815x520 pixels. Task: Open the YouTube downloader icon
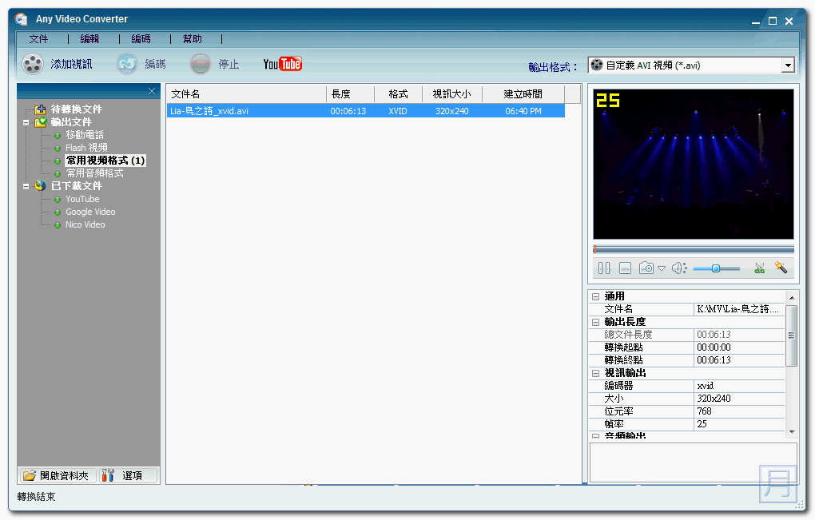282,63
